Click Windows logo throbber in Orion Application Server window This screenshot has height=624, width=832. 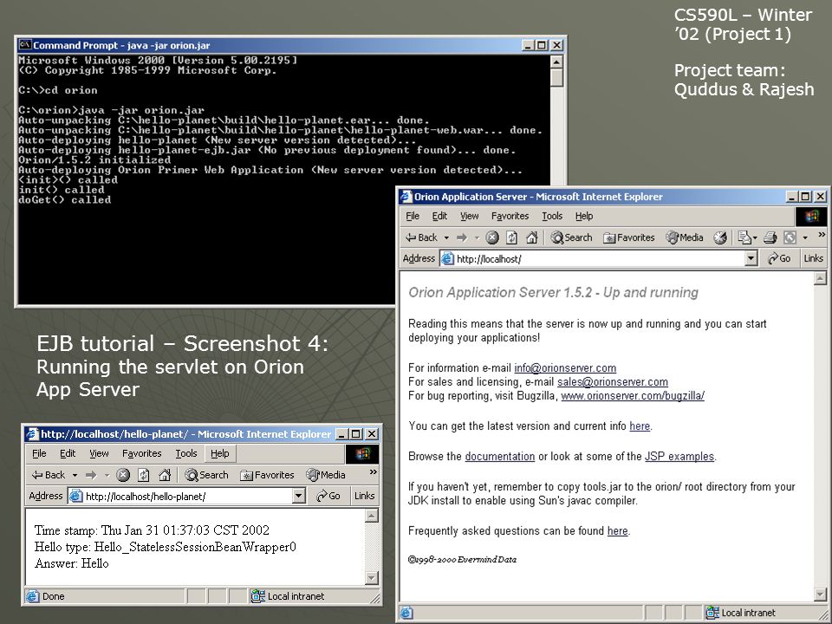click(x=812, y=216)
